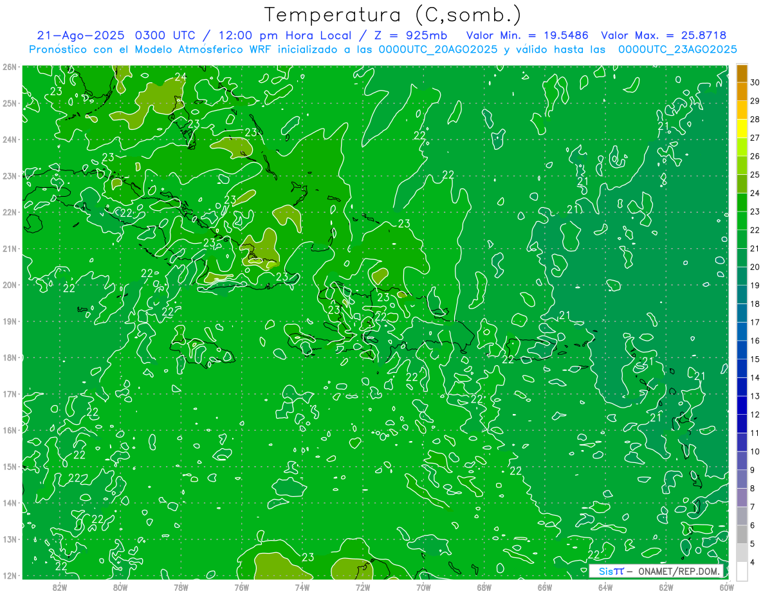
Task: Click the "80W" longitude axis label
Action: (120, 587)
